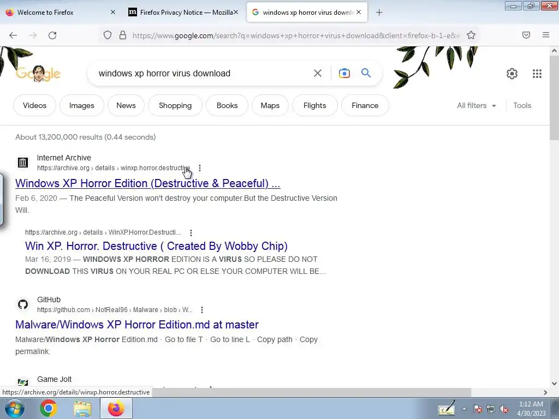Open the Tools options
This screenshot has height=419, width=559.
pyautogui.click(x=522, y=105)
